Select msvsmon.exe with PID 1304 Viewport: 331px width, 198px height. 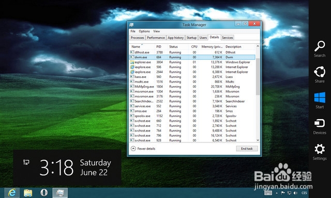(x=192, y=91)
